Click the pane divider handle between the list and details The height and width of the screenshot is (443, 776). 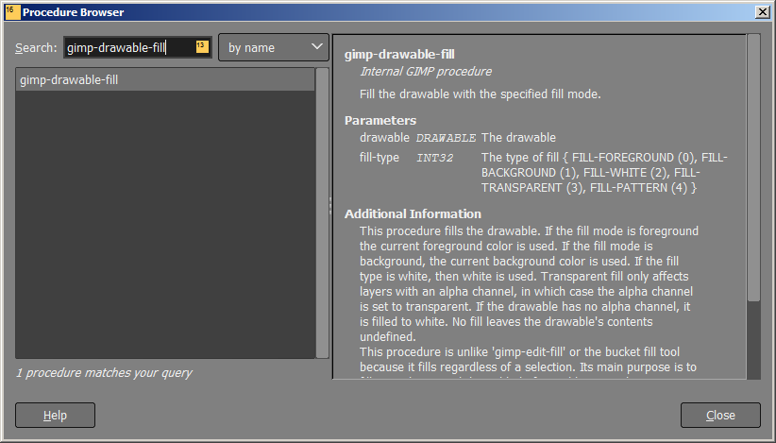[x=330, y=206]
